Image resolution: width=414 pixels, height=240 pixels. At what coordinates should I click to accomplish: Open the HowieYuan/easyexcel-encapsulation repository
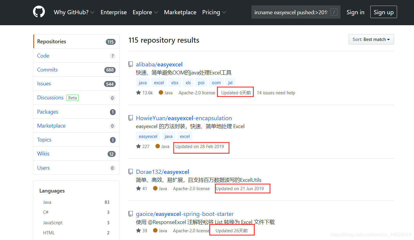[x=184, y=118]
